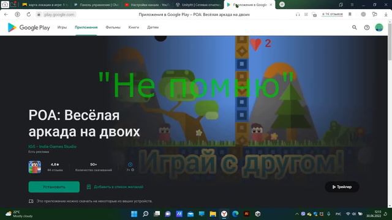The height and width of the screenshot is (220, 392).
Task: Open the Google Play help question-mark icon
Action: [x=367, y=28]
